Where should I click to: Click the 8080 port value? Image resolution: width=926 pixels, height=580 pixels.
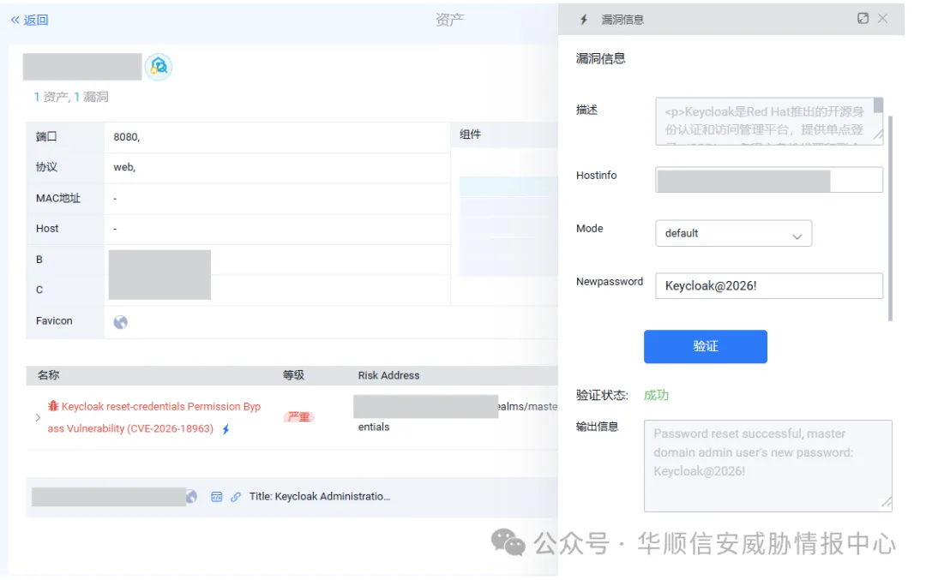tap(126, 137)
